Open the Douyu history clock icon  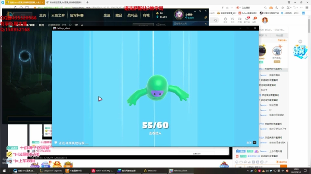225,20
